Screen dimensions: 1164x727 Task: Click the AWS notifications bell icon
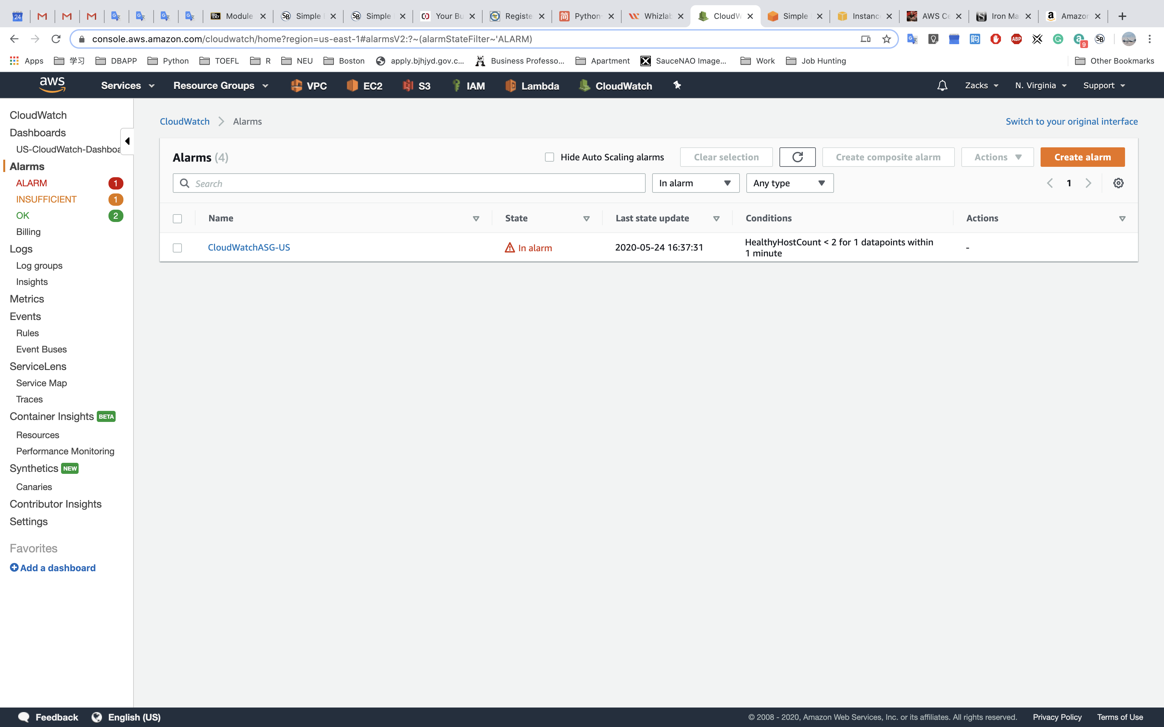(942, 86)
